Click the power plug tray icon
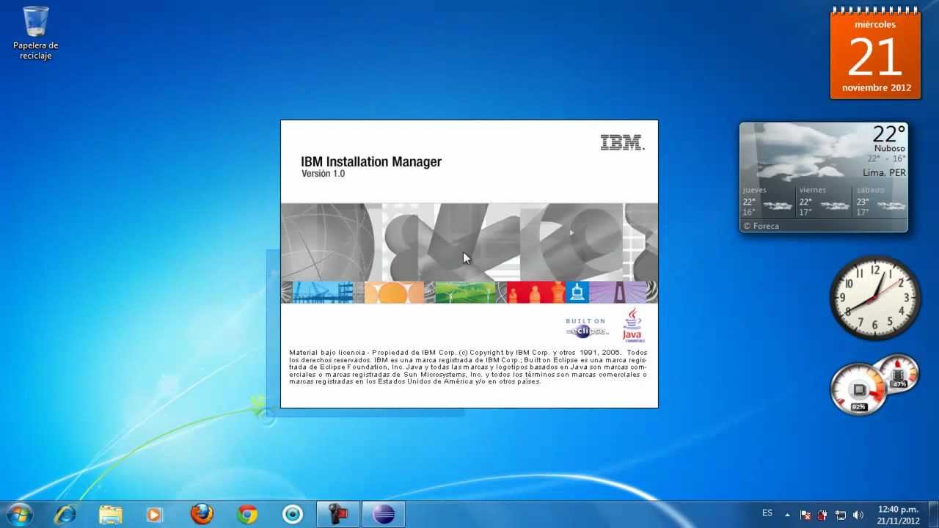 (x=822, y=515)
